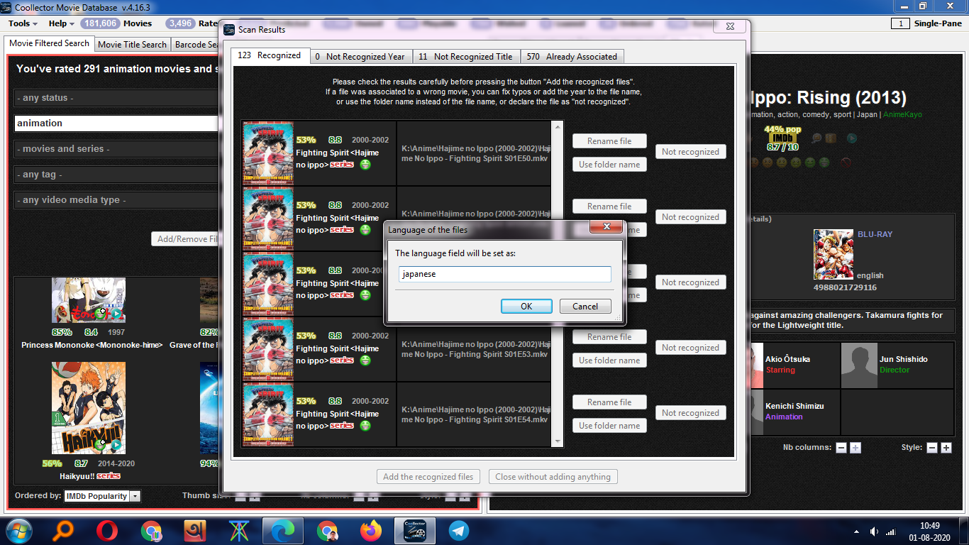Click Add/Remove Filter button
The width and height of the screenshot is (969, 545).
click(x=186, y=239)
